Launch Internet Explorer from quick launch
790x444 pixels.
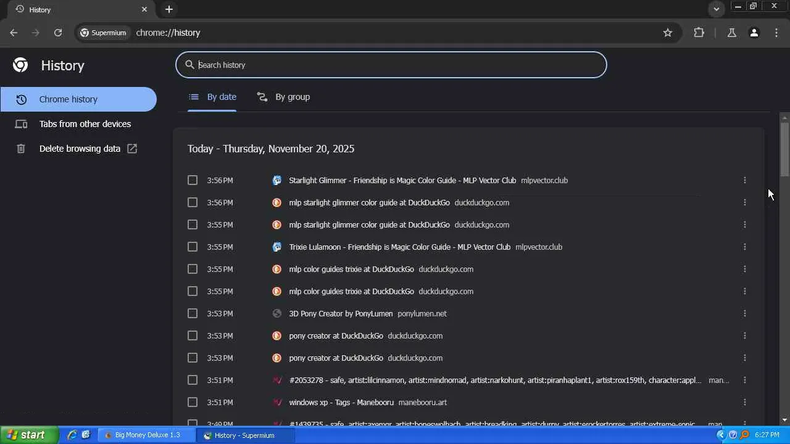pyautogui.click(x=72, y=435)
